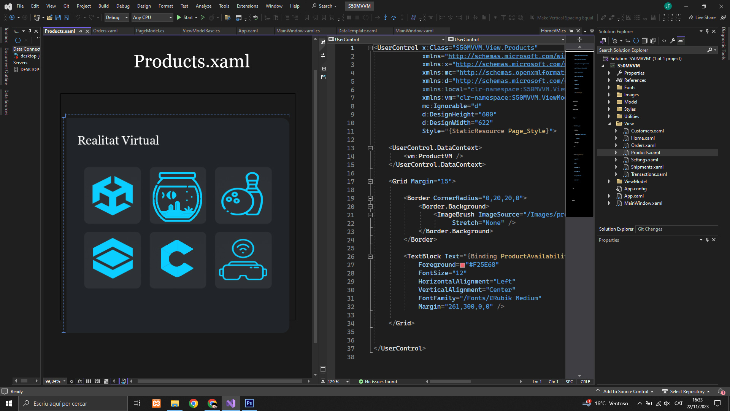Open the designer zoom 99,04% dropdown
730x411 pixels.
point(65,381)
